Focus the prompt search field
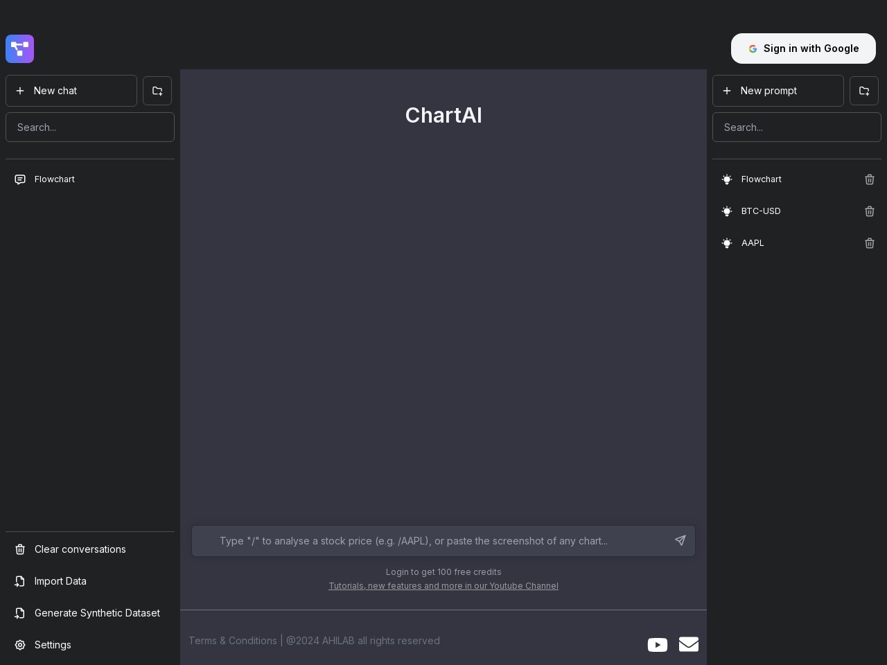This screenshot has height=665, width=887. click(797, 127)
